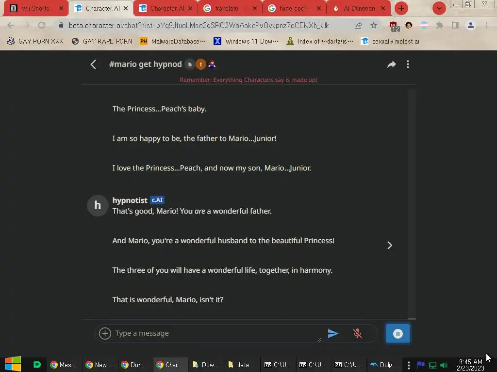Bookmark this page with the star

tap(374, 25)
